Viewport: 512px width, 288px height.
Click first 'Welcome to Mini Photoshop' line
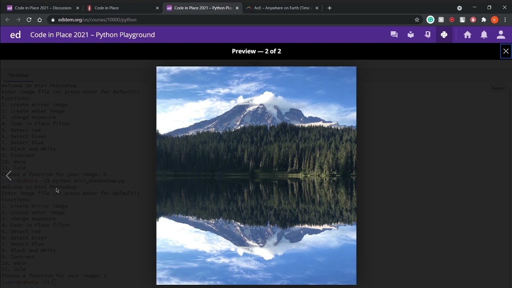(x=39, y=86)
